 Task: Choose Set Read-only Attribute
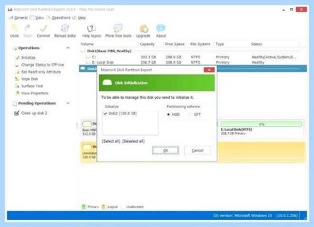pyautogui.click(x=41, y=72)
